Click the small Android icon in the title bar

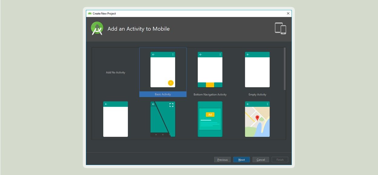point(90,13)
